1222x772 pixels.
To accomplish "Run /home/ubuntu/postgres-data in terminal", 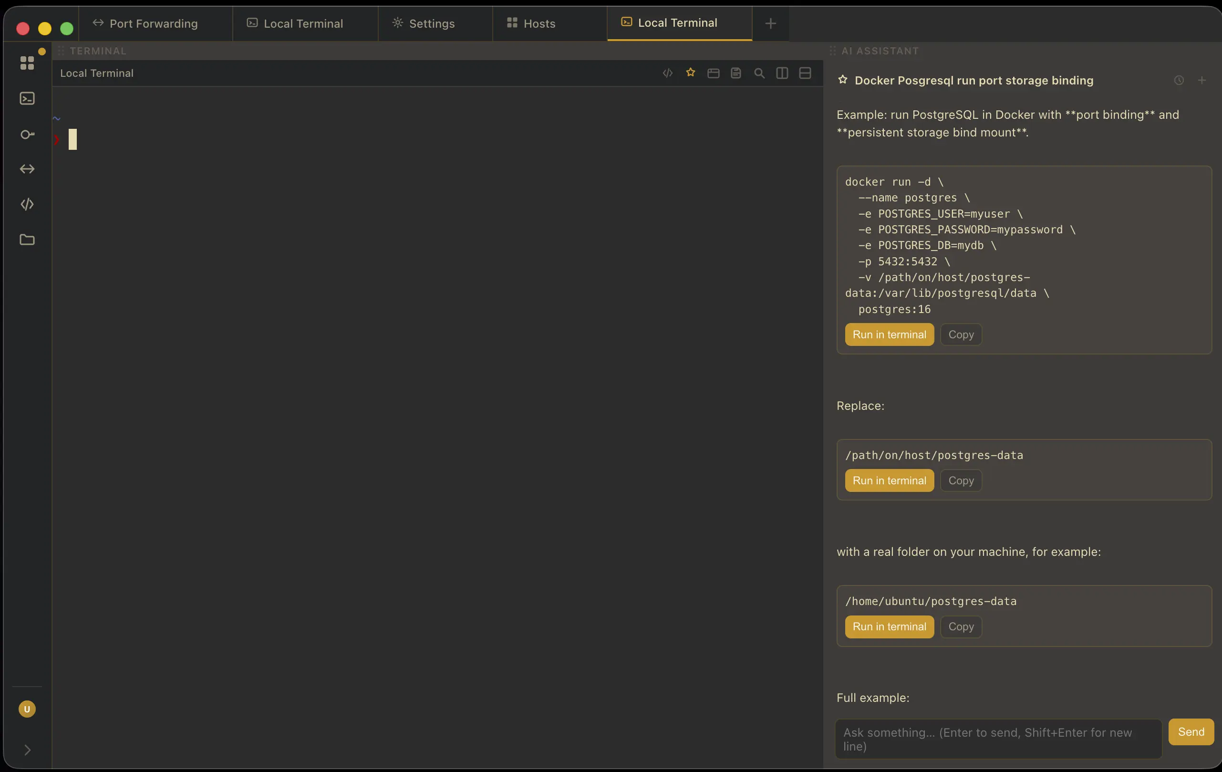I will click(x=889, y=627).
